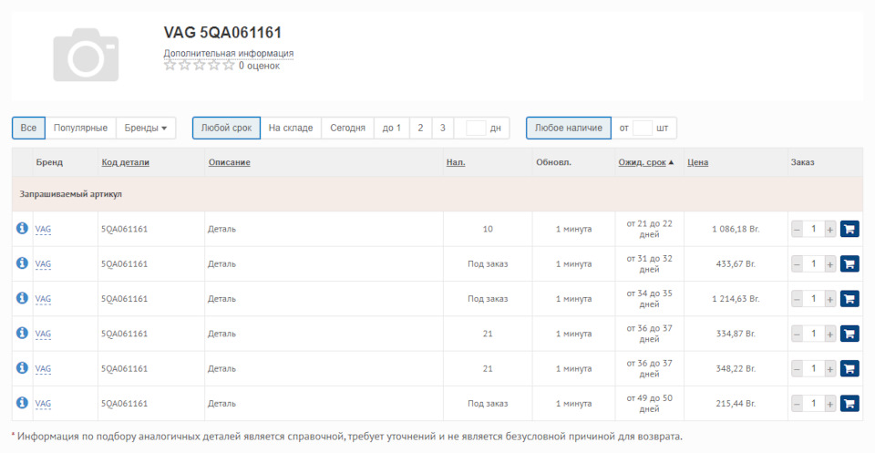The width and height of the screenshot is (875, 453).
Task: Open info icon for 1 086,18 Br. row
Action: [22, 228]
